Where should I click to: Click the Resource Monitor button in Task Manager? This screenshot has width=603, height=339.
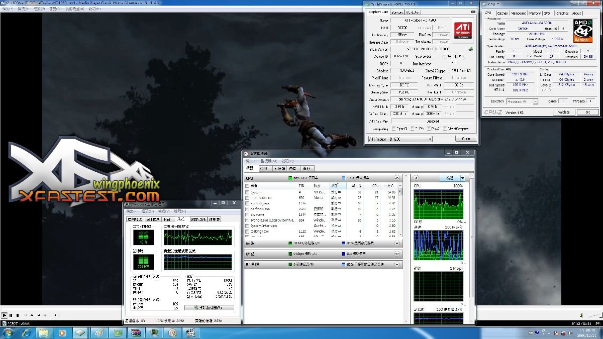(209, 307)
